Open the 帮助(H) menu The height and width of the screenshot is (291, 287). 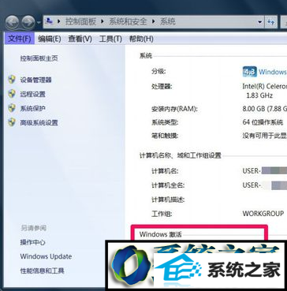(x=141, y=39)
